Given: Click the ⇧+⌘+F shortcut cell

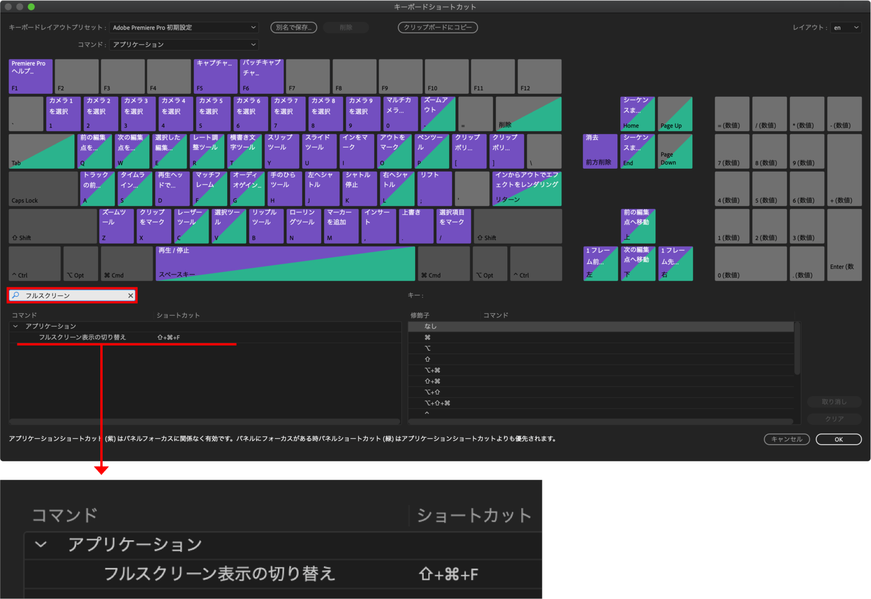Looking at the screenshot, I should 168,338.
